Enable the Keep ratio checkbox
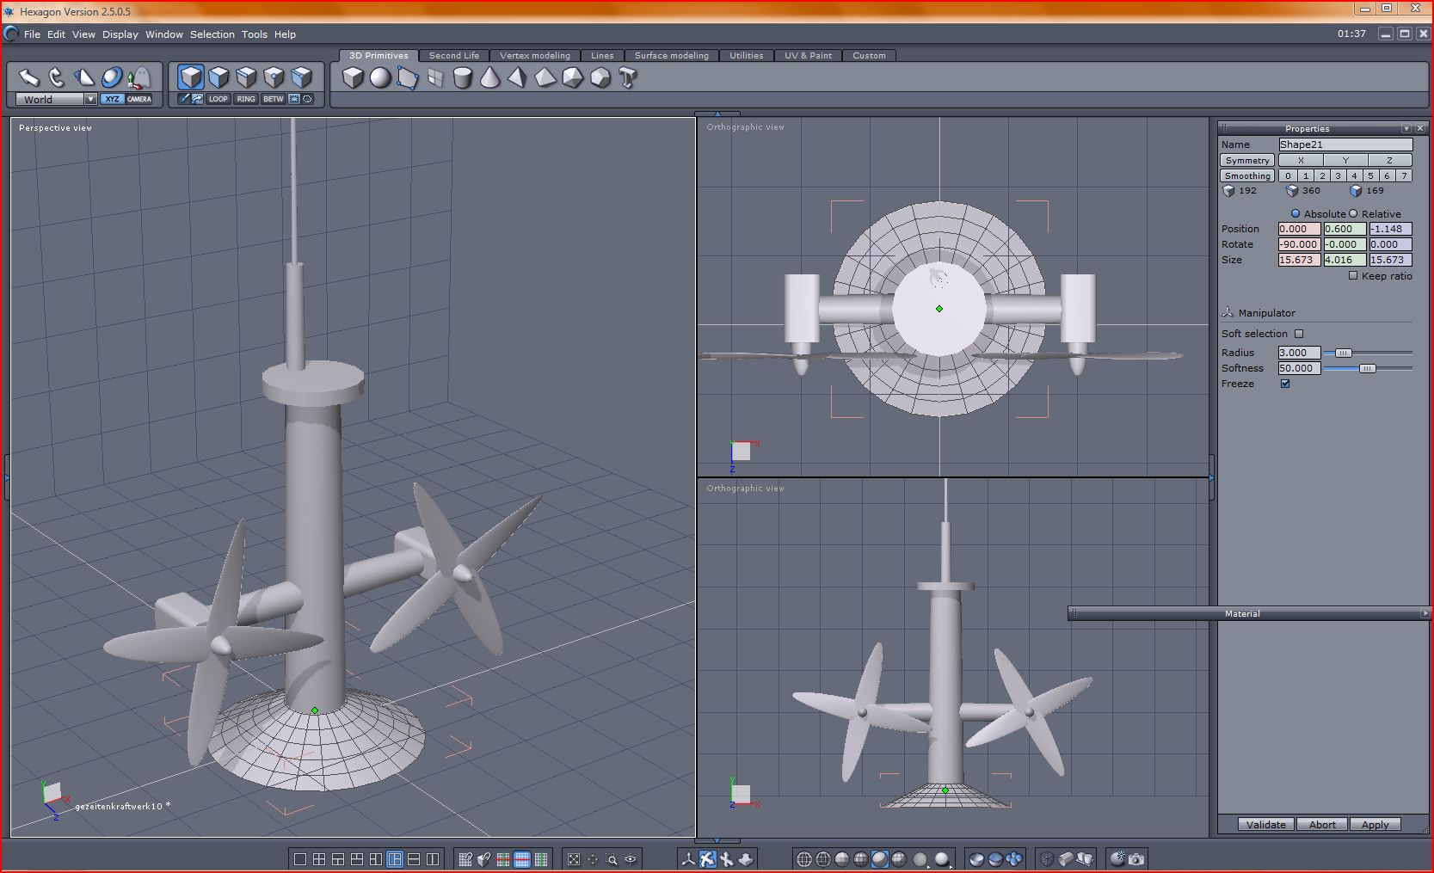This screenshot has height=873, width=1434. (x=1353, y=276)
